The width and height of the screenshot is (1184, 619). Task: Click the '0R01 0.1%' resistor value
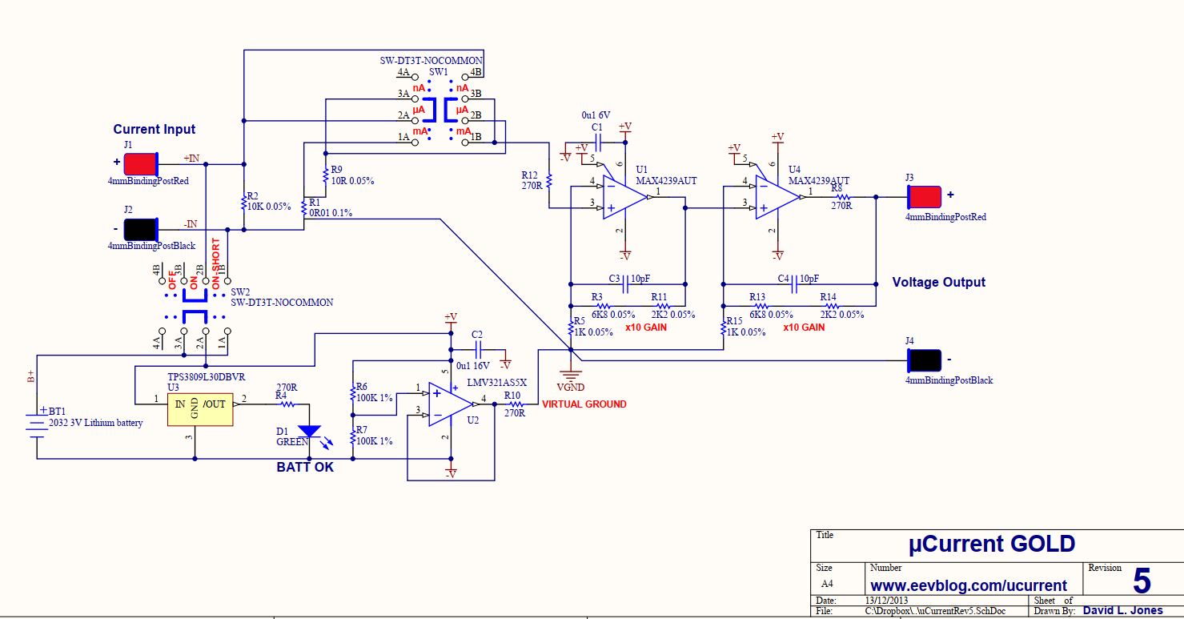click(x=331, y=213)
